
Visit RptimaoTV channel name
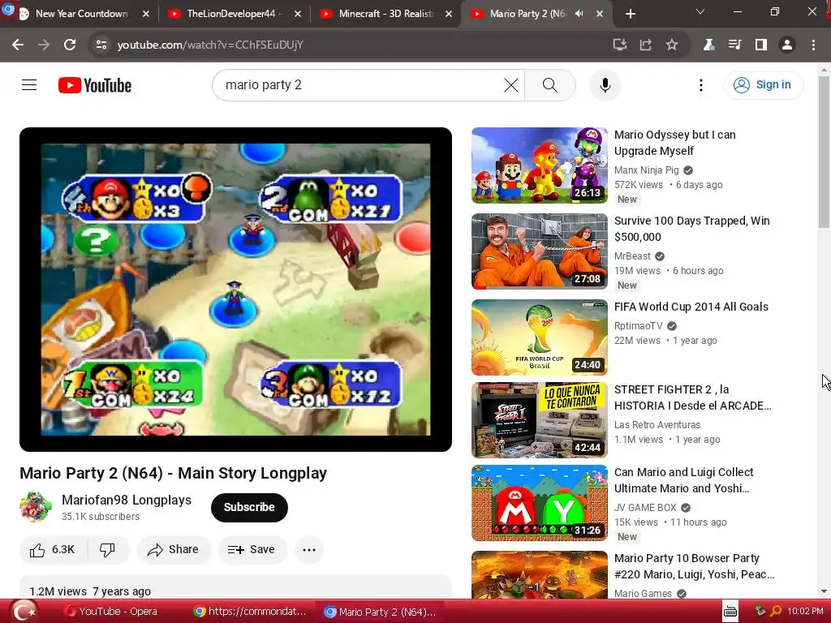(x=638, y=326)
